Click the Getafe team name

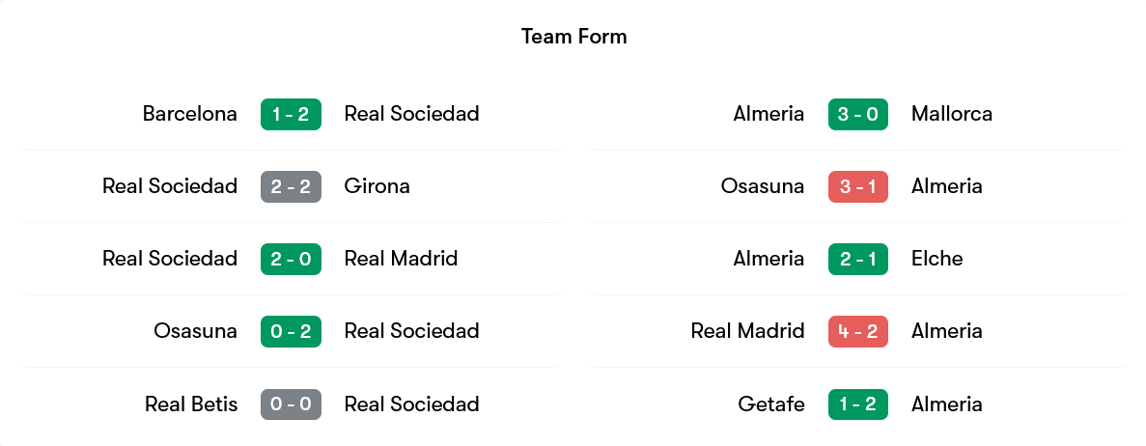(770, 404)
